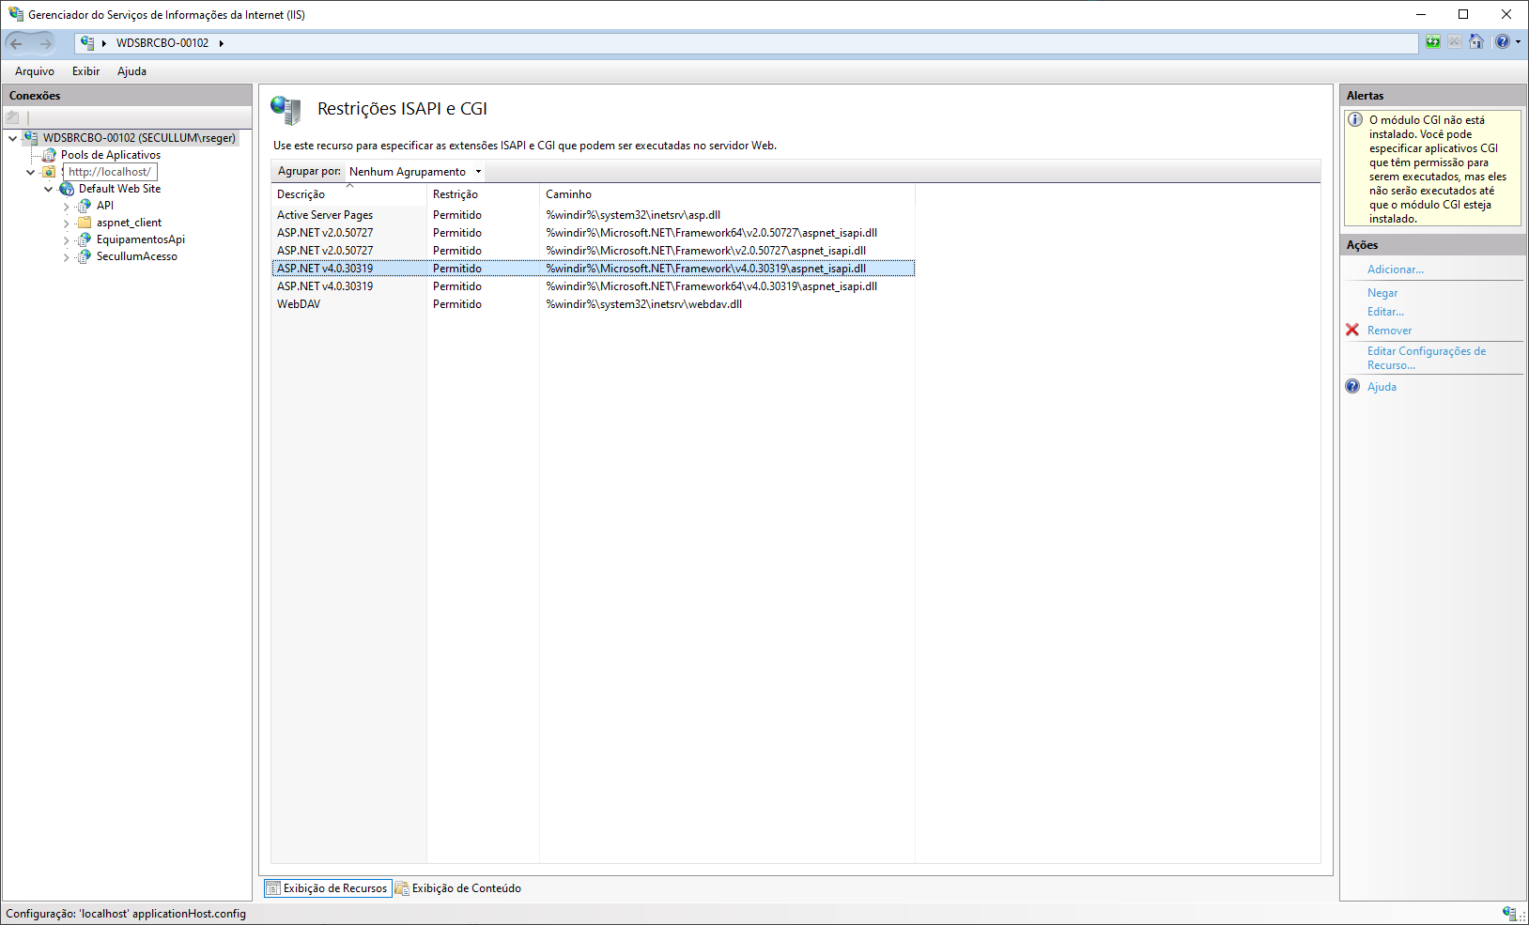Open the Arquivo menu
This screenshot has width=1529, height=925.
click(35, 71)
